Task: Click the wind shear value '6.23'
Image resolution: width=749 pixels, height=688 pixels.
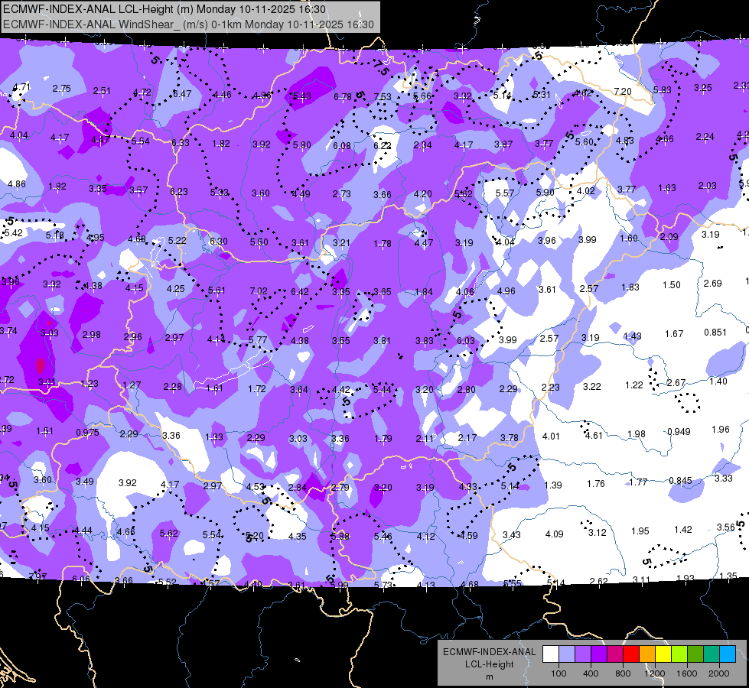Action: coord(179,191)
